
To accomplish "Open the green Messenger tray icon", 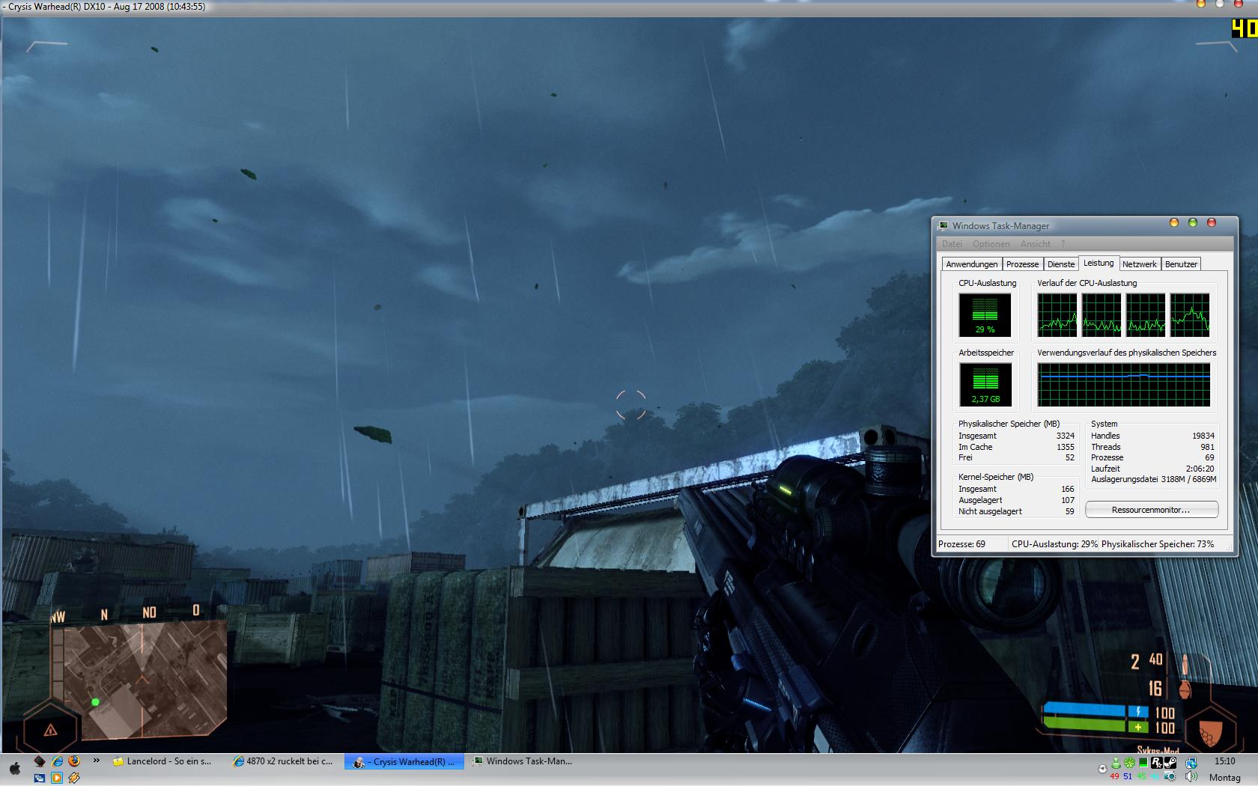I will tap(1116, 763).
